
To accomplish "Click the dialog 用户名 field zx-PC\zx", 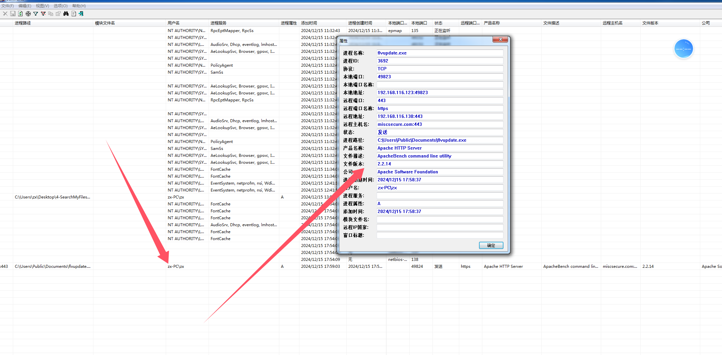I will point(440,188).
